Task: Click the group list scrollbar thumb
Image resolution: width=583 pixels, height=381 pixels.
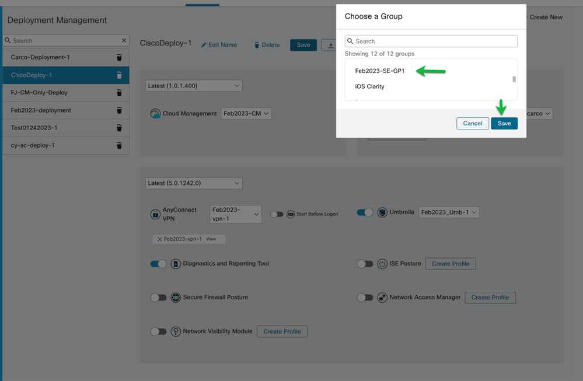Action: (x=514, y=79)
